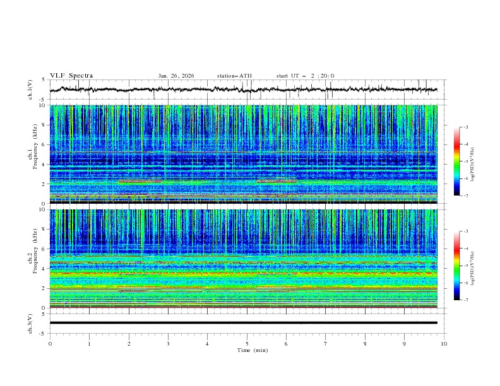Click ch.2 colorbar value '-7'
This screenshot has width=500, height=386.
click(x=465, y=300)
